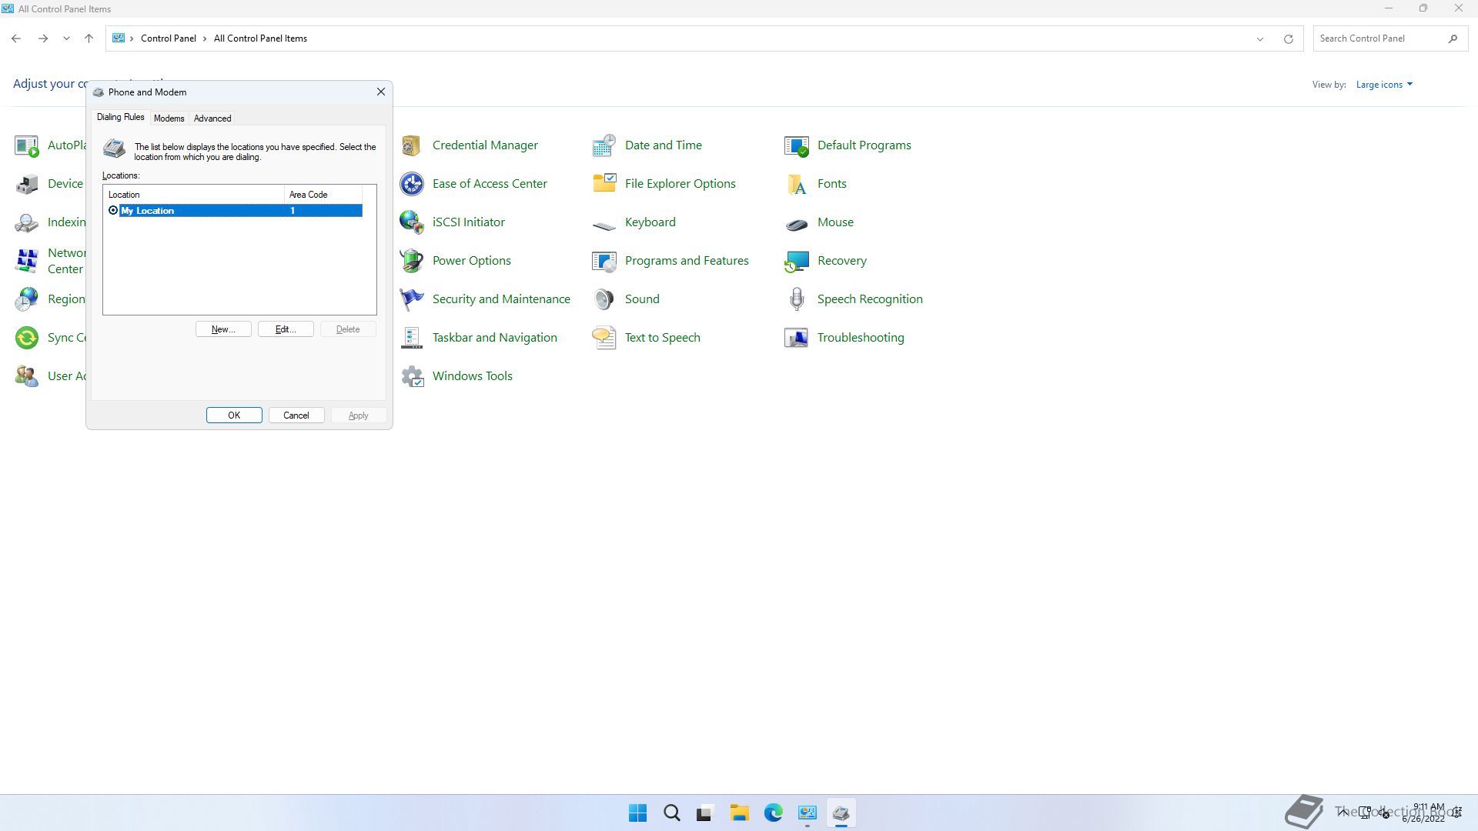Click the All Control Panel Items breadcrumb

click(260, 38)
